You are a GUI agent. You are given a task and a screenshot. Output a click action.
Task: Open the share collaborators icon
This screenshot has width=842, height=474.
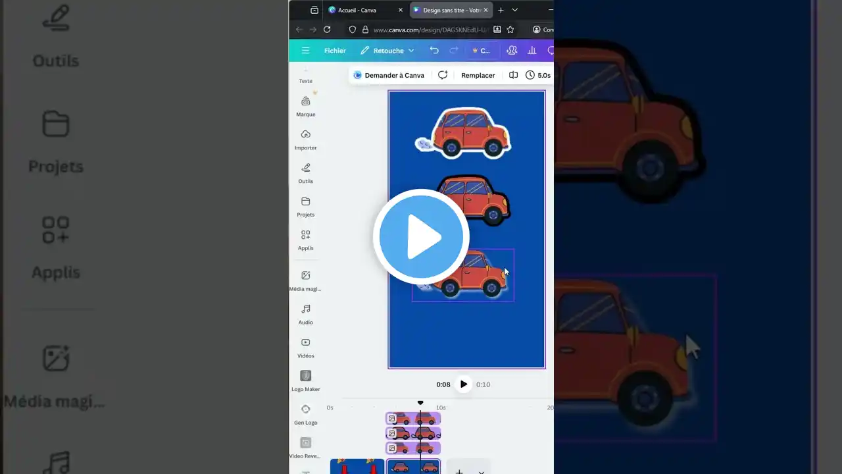(511, 51)
